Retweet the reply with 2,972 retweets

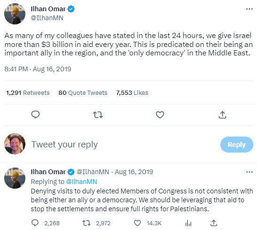[86, 223]
